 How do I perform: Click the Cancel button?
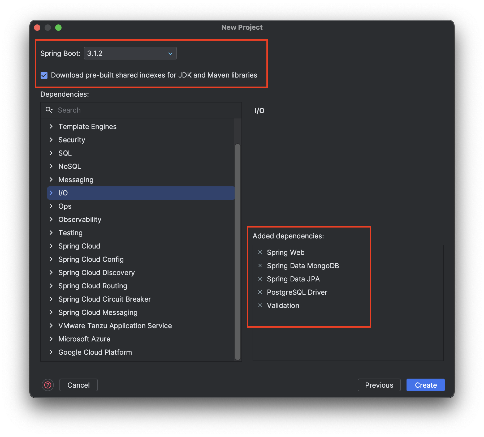click(x=79, y=385)
